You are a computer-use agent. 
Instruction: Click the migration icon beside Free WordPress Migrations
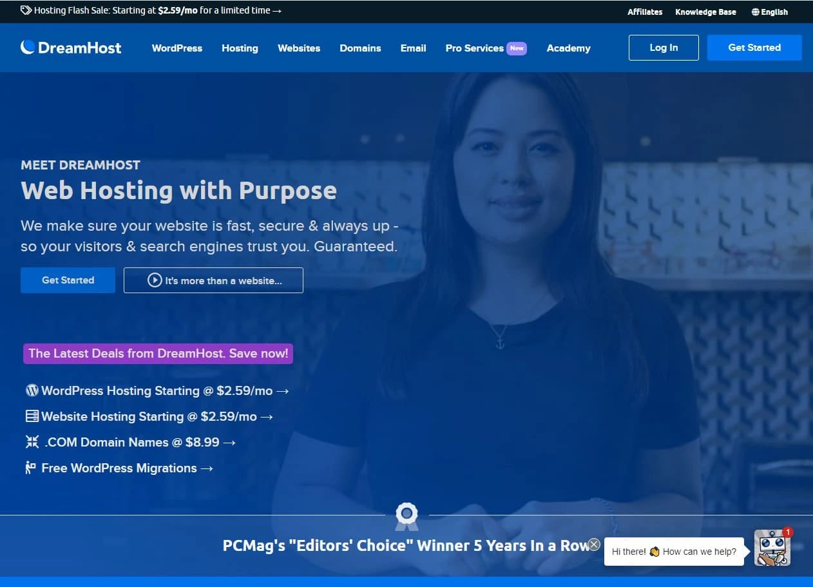(x=30, y=468)
